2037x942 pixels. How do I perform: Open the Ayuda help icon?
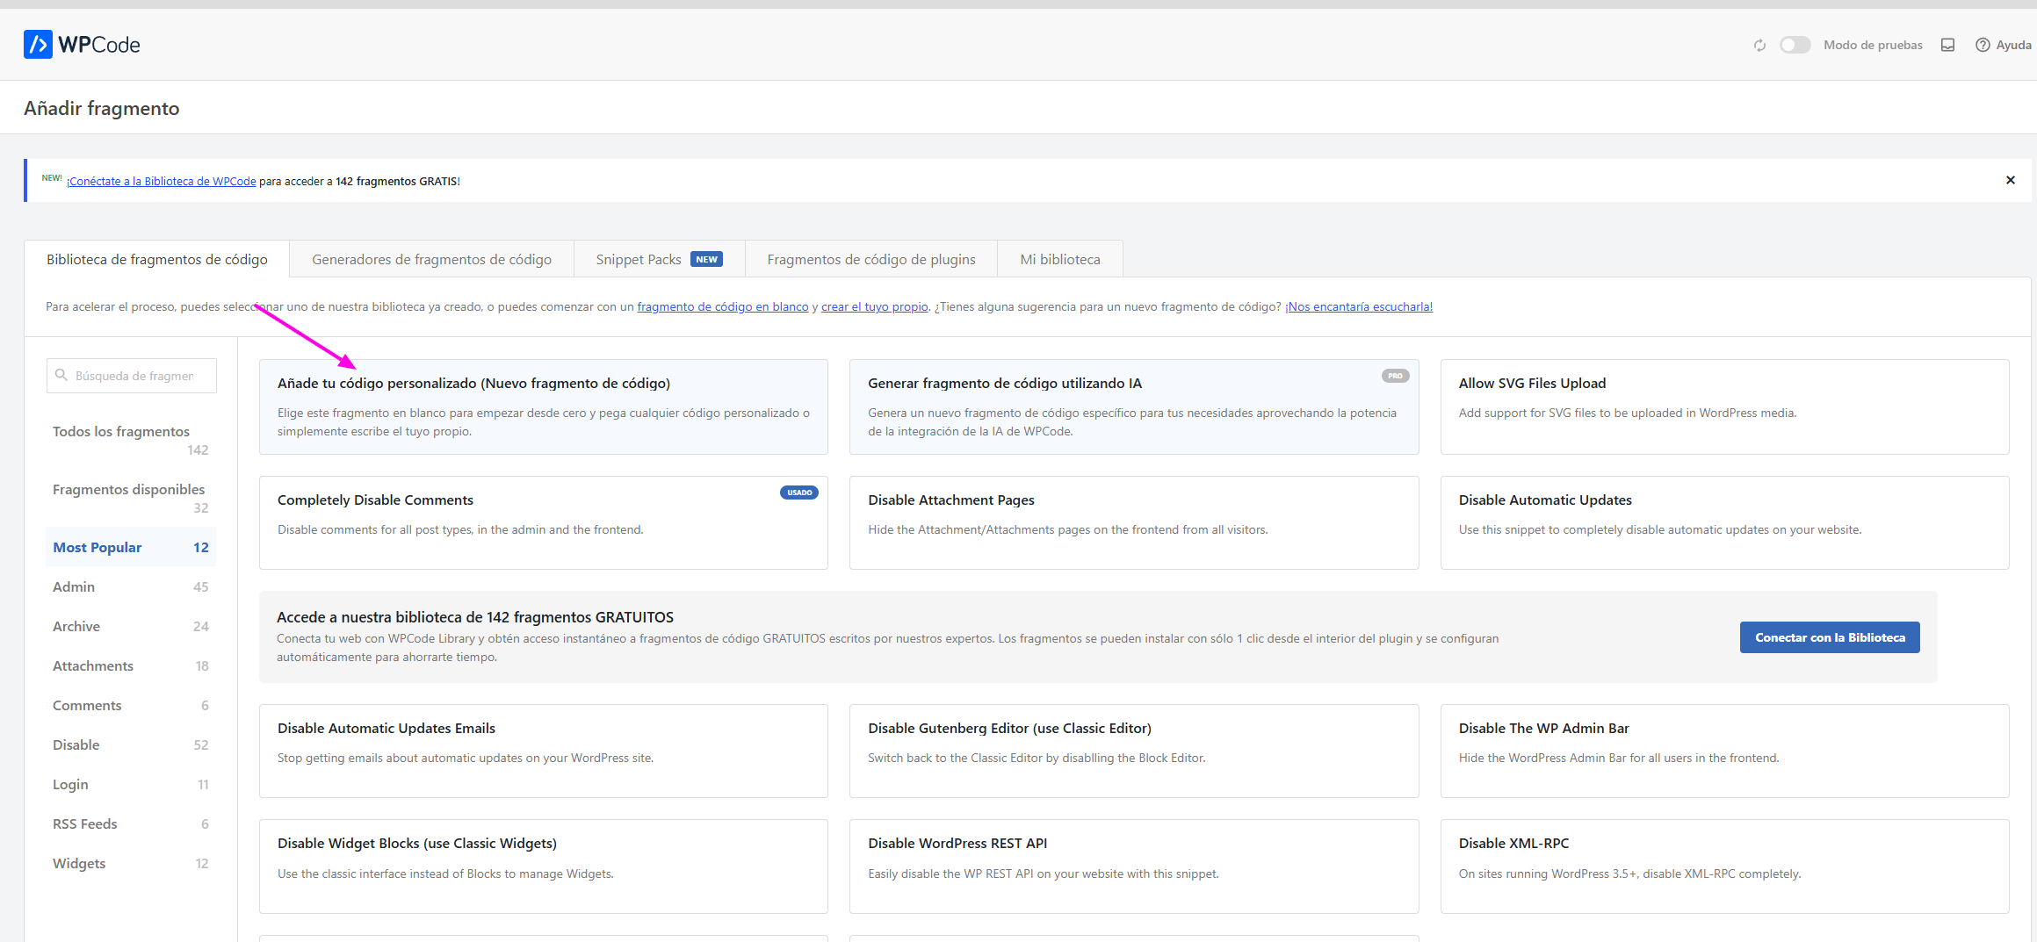tap(1983, 46)
